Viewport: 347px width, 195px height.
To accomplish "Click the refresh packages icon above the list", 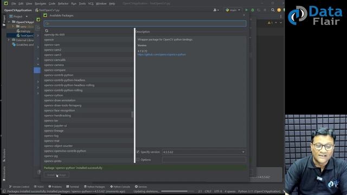I will pos(47,31).
